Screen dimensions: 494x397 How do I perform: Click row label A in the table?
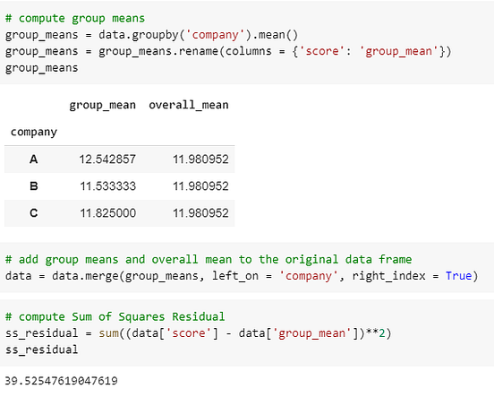(34, 159)
